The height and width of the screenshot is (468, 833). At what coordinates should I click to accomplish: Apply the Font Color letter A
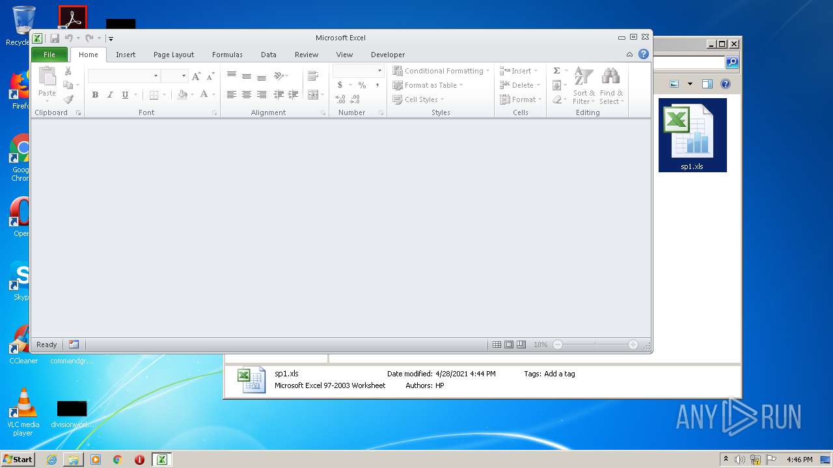pyautogui.click(x=204, y=95)
